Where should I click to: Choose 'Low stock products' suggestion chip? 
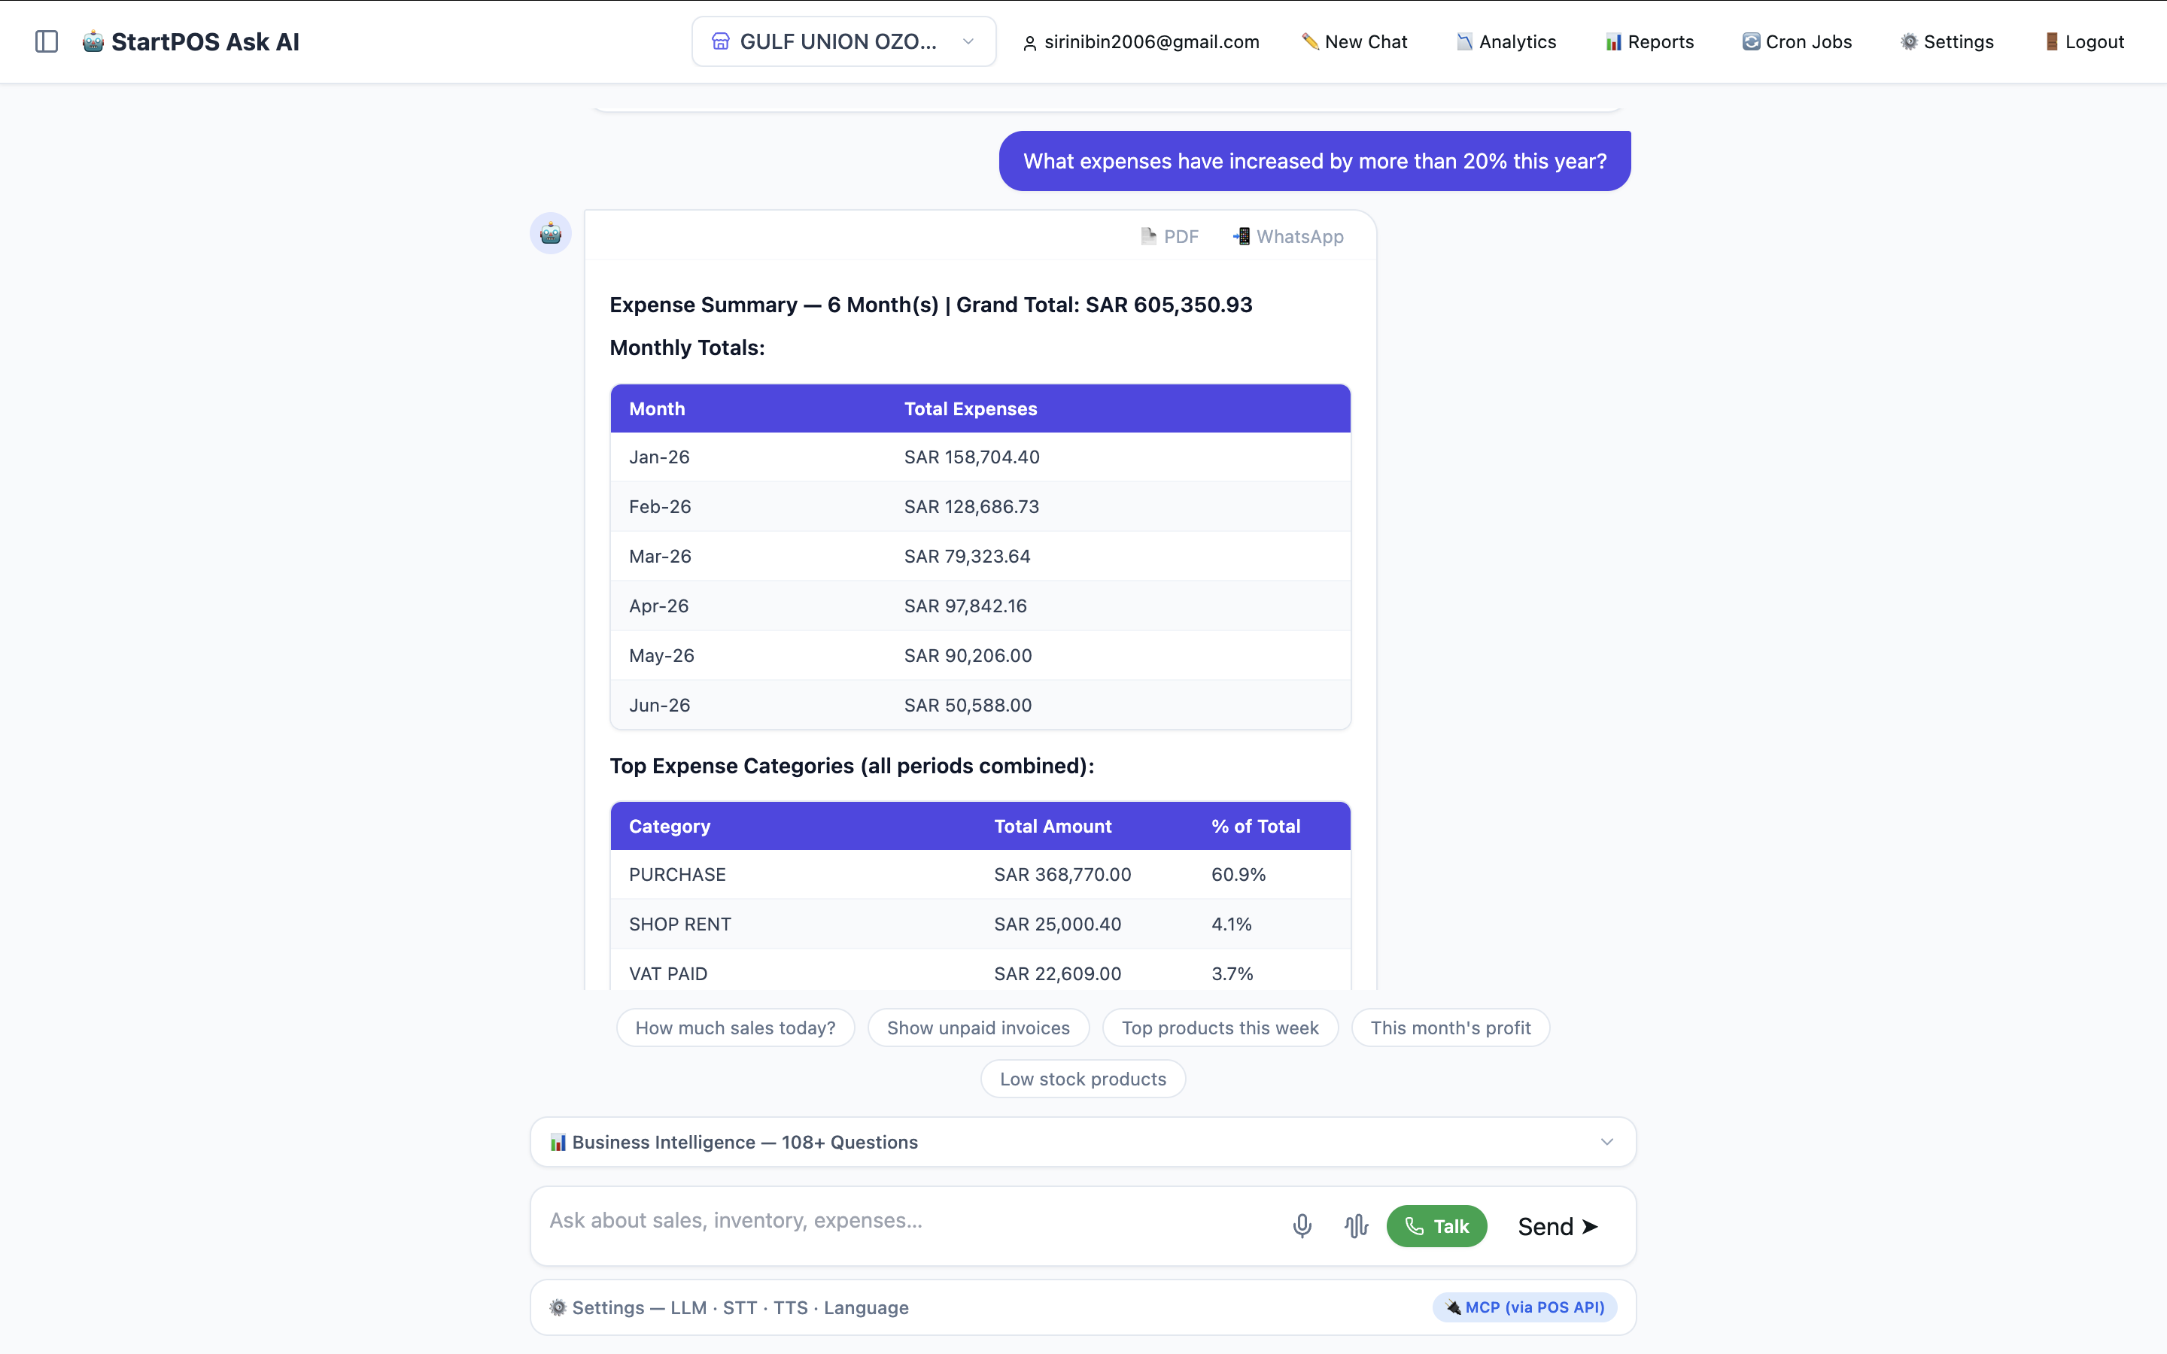(1083, 1079)
